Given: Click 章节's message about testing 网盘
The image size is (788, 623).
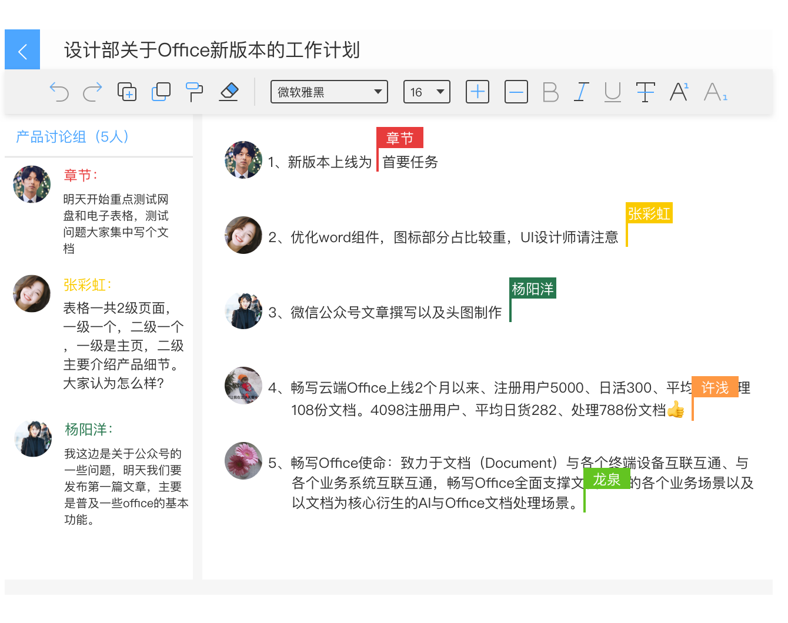Looking at the screenshot, I should pyautogui.click(x=116, y=224).
